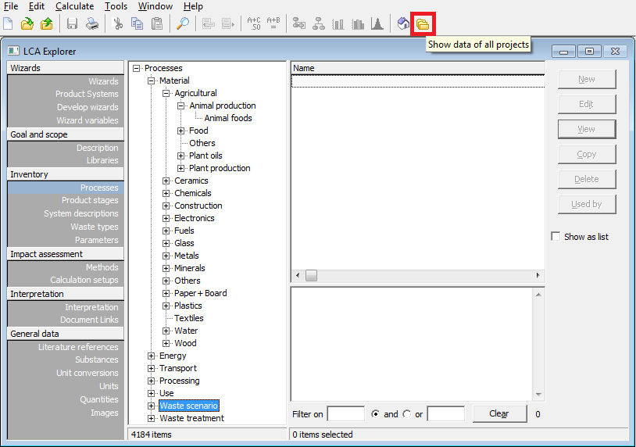
Task: Click the Save floppy disk icon
Action: [x=72, y=24]
